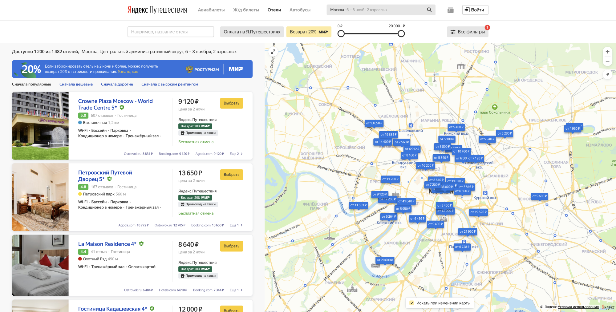The image size is (616, 312).
Task: Open the Яндекс Путешествия logo
Action: (x=157, y=10)
